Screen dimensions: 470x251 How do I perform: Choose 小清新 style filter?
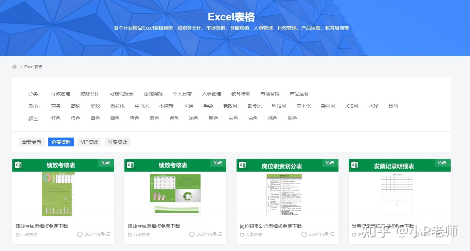click(167, 106)
